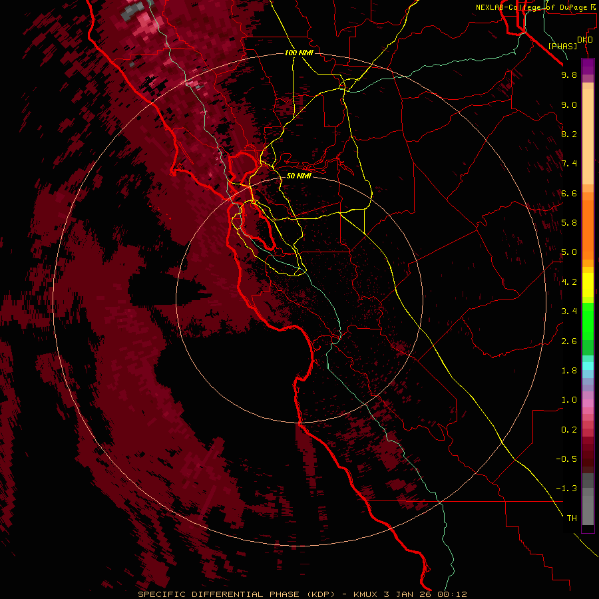Click the 3.4 legend value

569,311
